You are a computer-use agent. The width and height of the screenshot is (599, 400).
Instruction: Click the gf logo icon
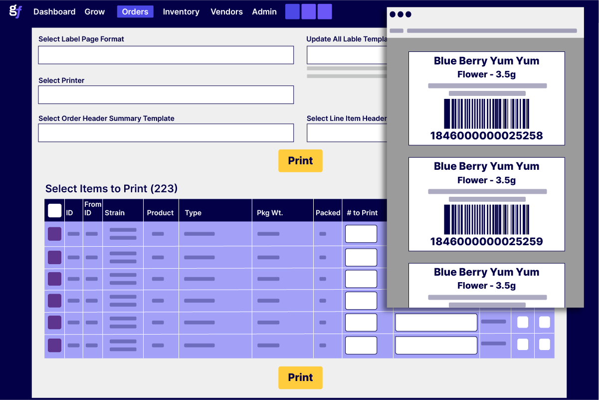[15, 11]
